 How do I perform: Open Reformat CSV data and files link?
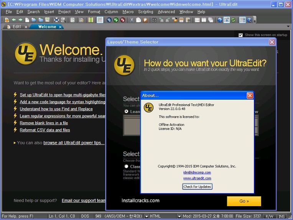click(45, 130)
